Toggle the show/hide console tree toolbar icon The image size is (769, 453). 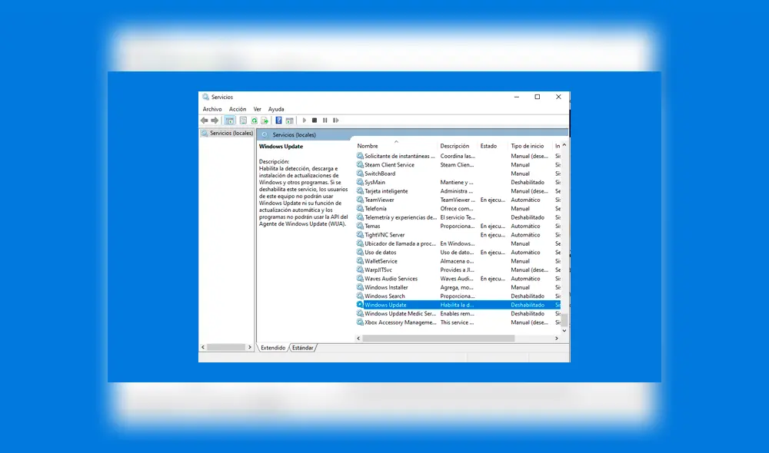[229, 121]
